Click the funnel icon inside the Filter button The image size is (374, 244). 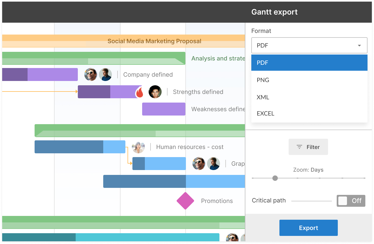[x=299, y=147]
